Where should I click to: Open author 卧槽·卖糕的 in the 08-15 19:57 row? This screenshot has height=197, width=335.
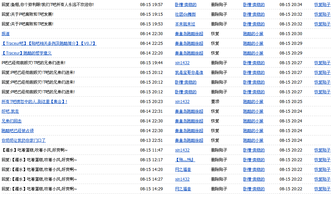click(186, 5)
